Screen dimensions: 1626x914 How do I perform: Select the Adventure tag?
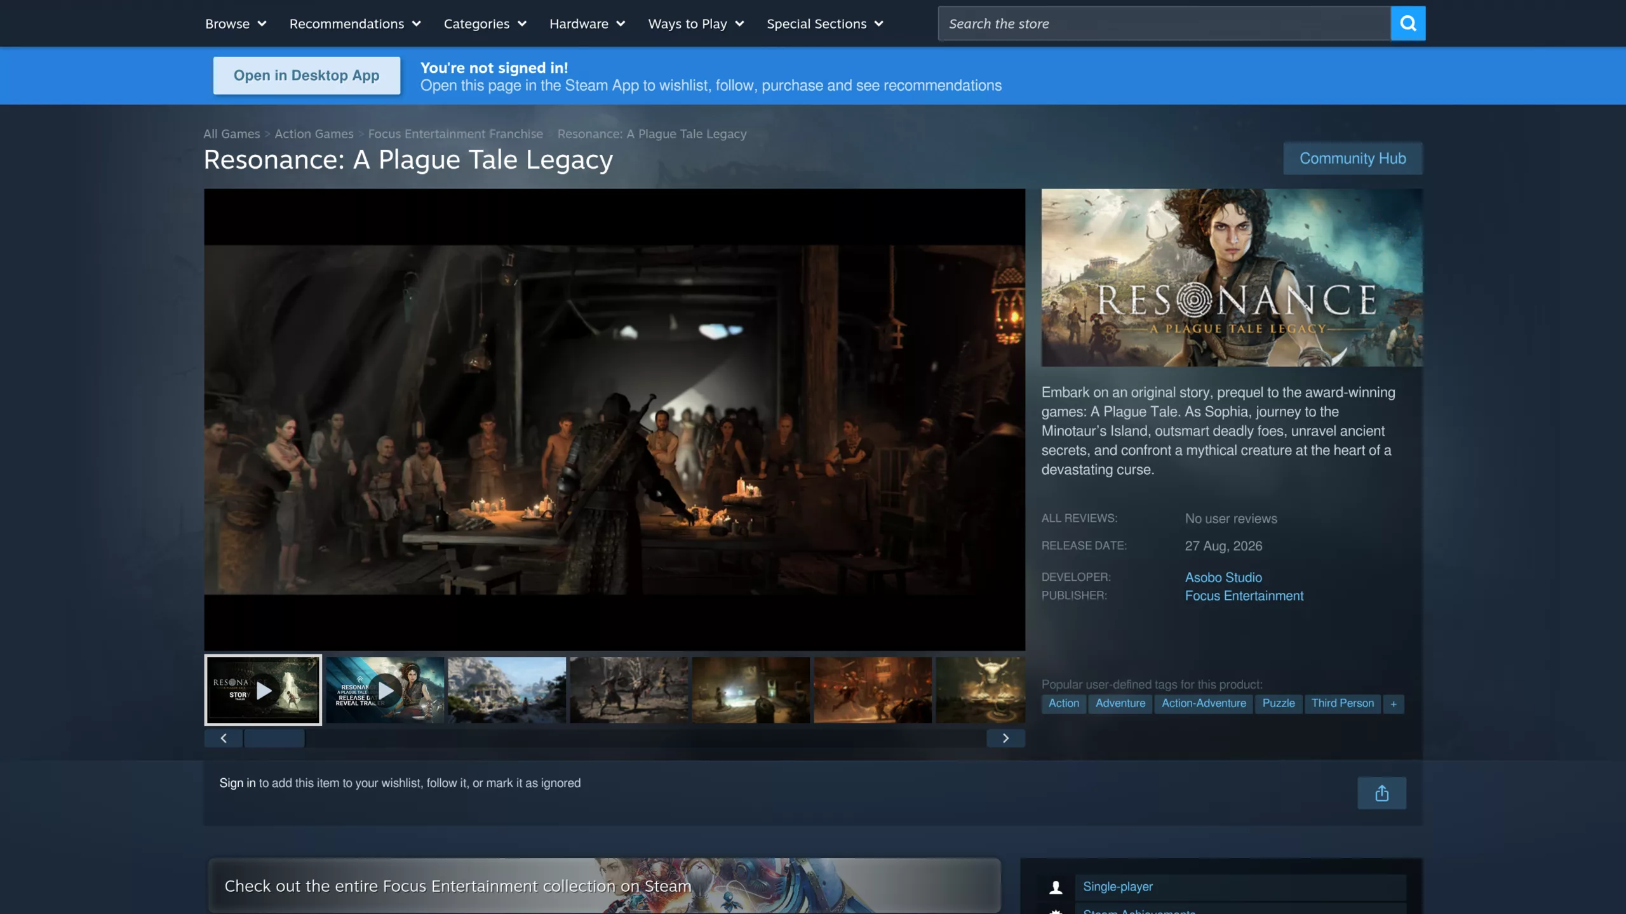[1120, 704]
